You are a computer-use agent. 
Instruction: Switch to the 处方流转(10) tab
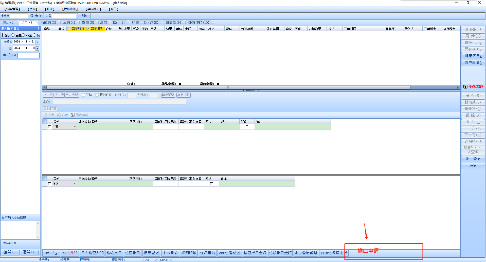pos(199,23)
